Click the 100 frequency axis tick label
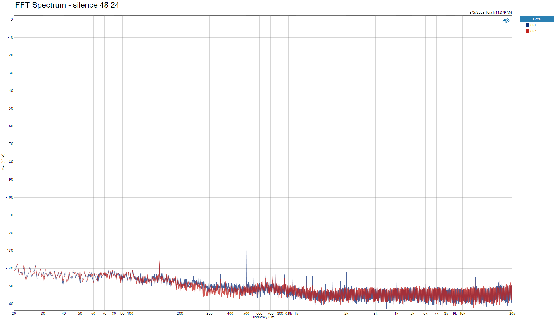The width and height of the screenshot is (555, 320). (130, 314)
